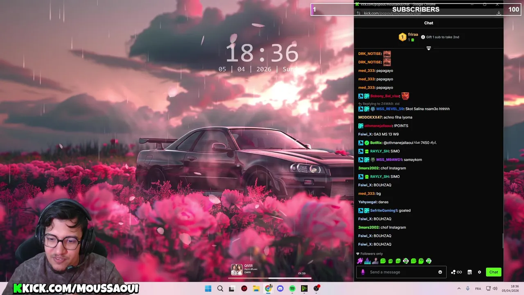The width and height of the screenshot is (524, 295).
Task: Collapse the gift leaderboard arrow under friraa
Action: coord(429,48)
